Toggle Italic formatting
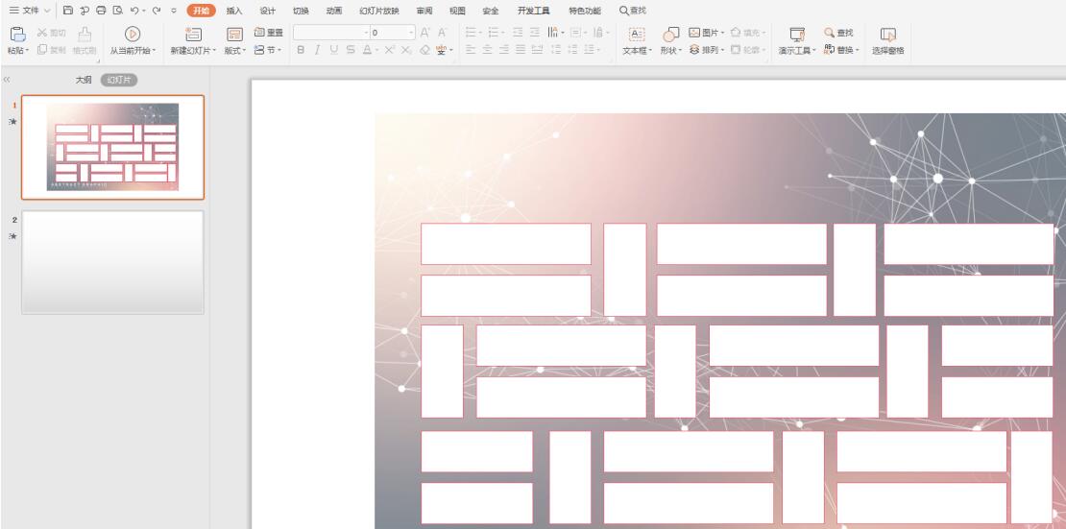 pyautogui.click(x=317, y=50)
